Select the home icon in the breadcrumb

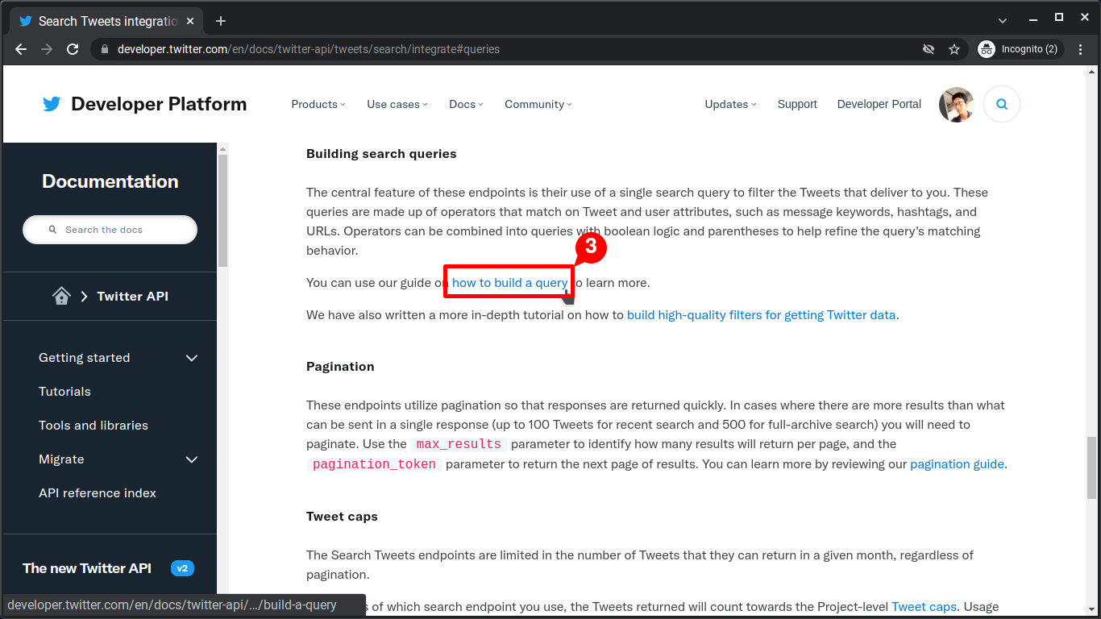point(61,296)
